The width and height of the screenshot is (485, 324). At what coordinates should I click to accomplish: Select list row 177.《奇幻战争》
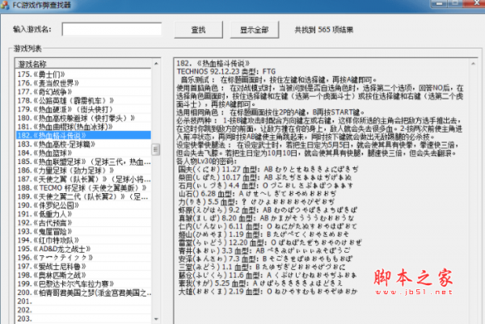tap(83, 91)
